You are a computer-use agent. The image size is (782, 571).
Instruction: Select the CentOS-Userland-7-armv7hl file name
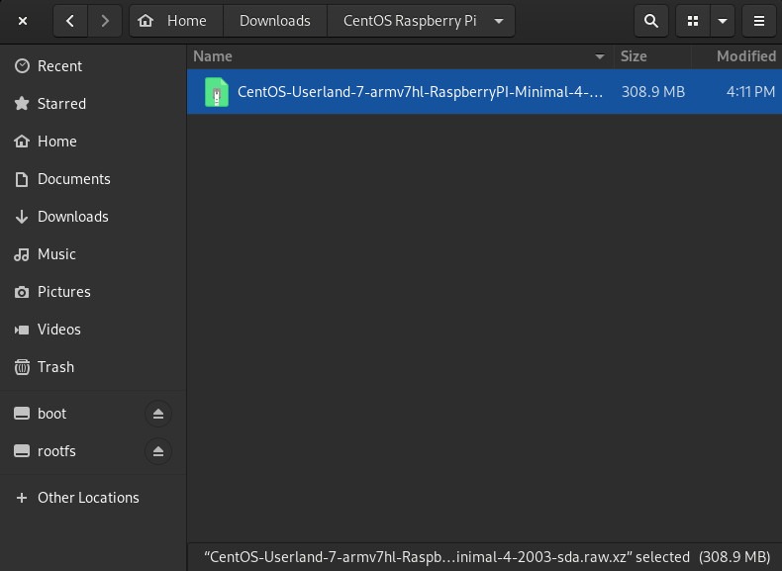tap(420, 92)
